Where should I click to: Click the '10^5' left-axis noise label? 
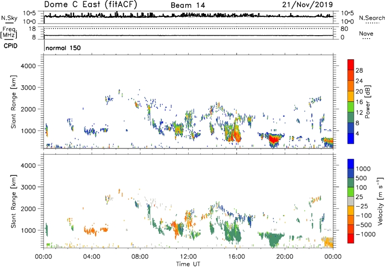click(30, 13)
